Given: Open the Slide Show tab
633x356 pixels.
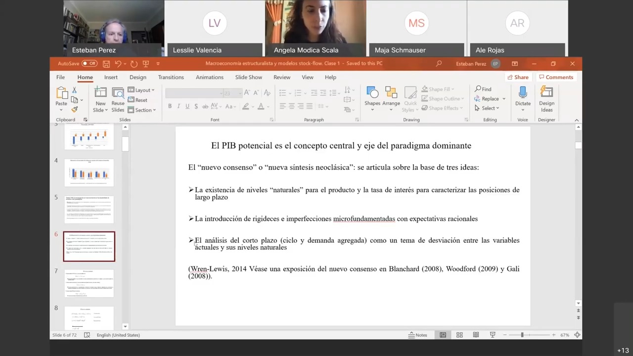Looking at the screenshot, I should [x=248, y=77].
